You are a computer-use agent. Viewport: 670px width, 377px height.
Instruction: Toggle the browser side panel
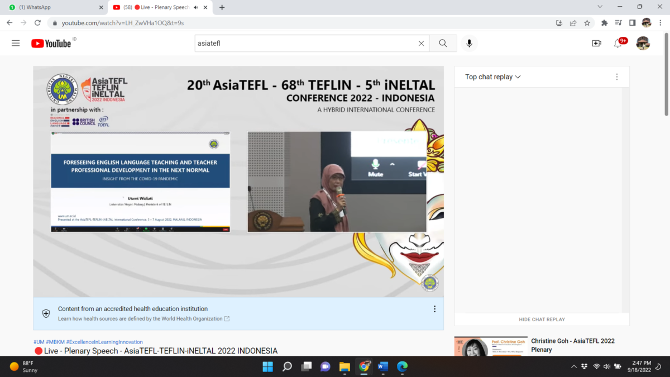coord(632,23)
